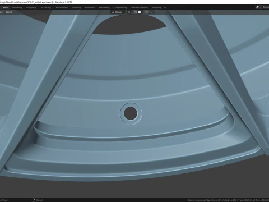The width and height of the screenshot is (269, 202).
Task: Open the Compositing workspace tab
Action: 120,8
